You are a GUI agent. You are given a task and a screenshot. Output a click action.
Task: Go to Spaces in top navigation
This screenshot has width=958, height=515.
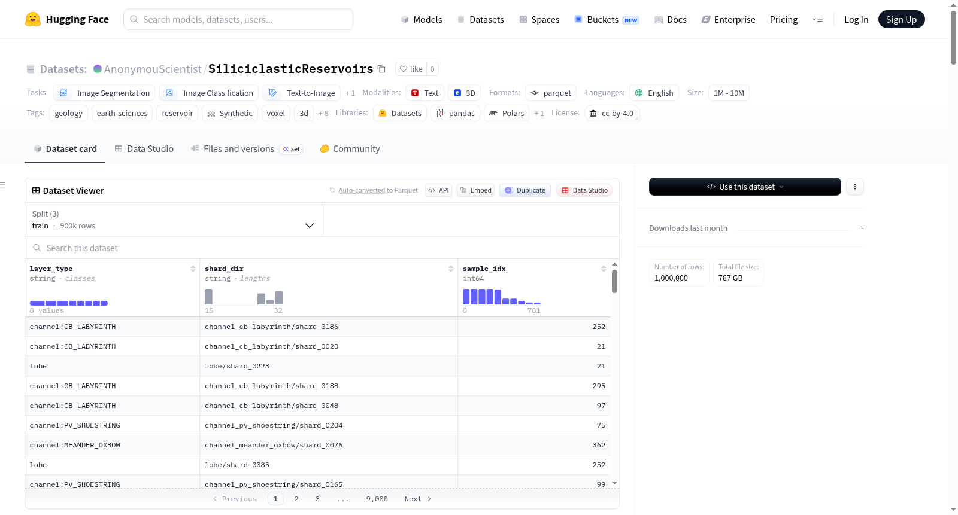point(539,20)
